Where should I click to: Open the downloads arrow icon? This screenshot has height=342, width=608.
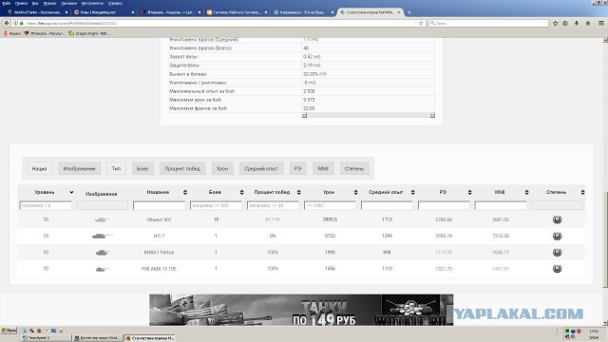click(577, 23)
